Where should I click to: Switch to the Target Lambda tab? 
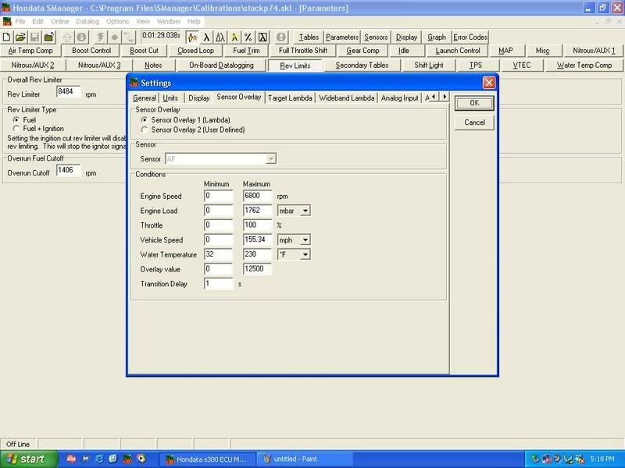[290, 98]
